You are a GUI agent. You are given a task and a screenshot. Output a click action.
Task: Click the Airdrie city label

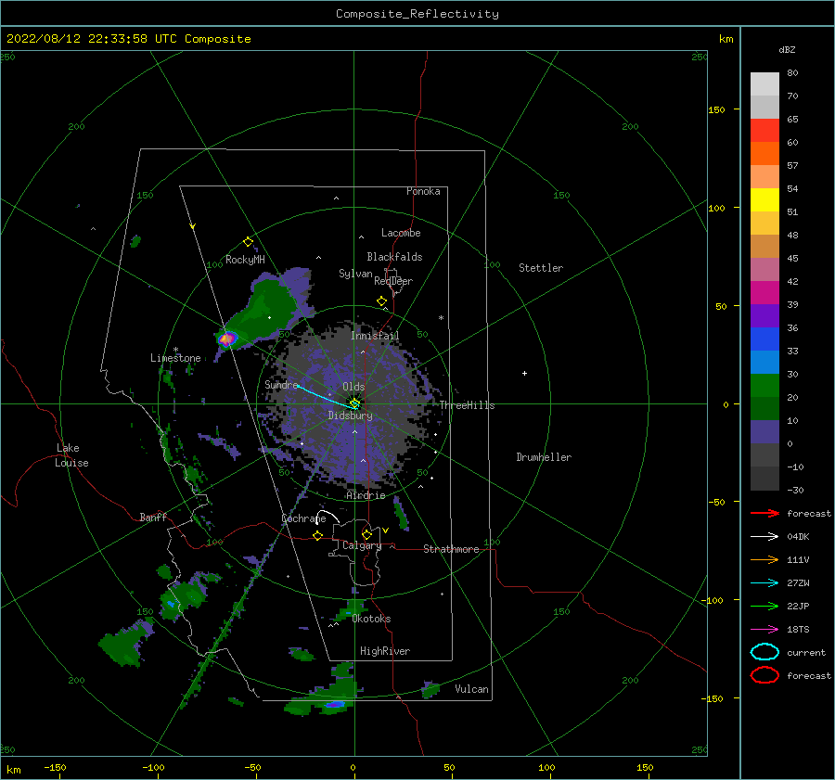tap(366, 495)
